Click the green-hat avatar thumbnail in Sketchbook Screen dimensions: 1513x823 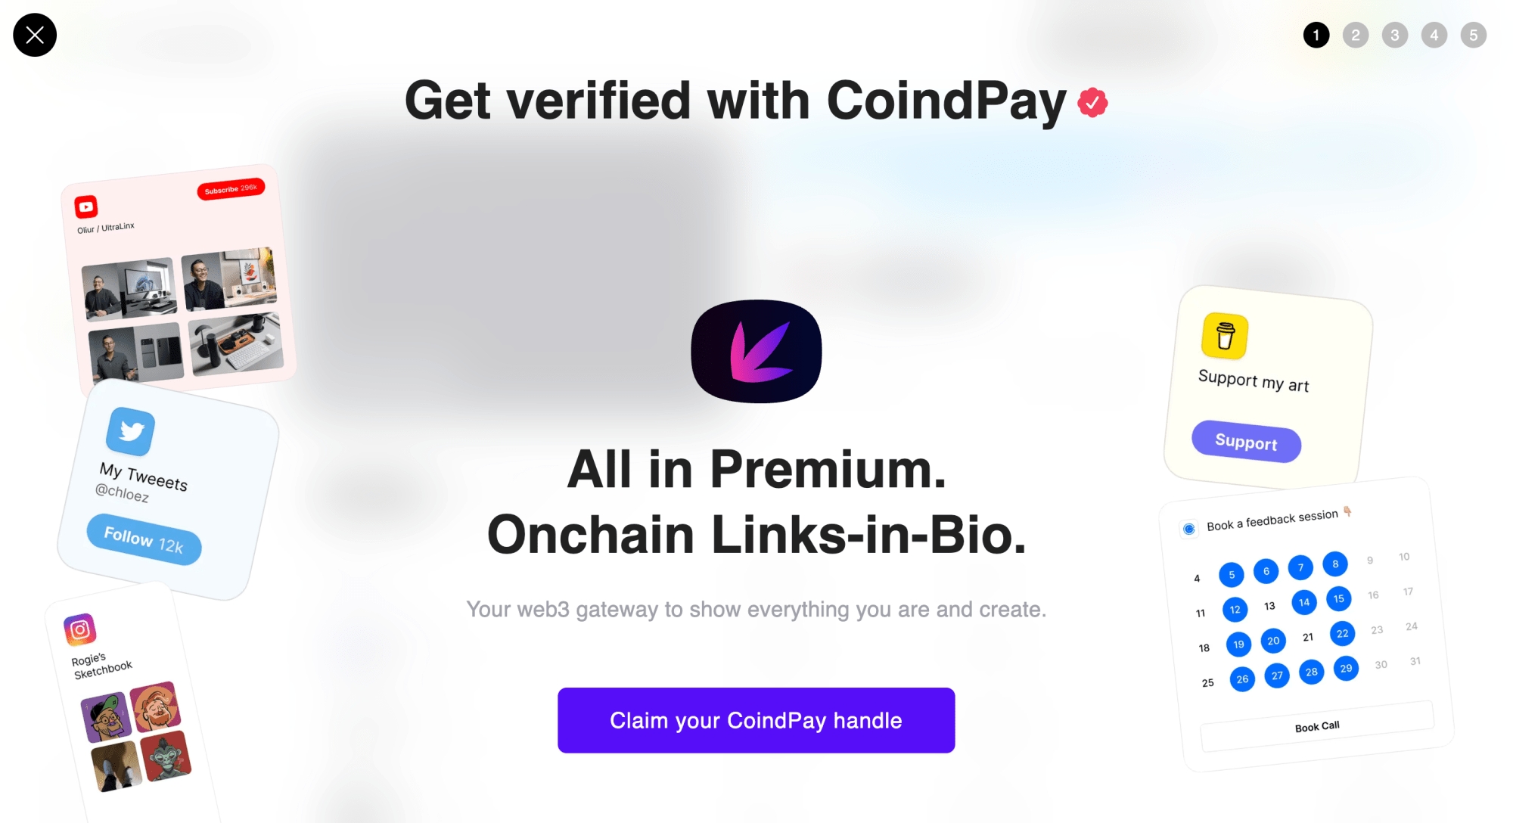point(107,716)
